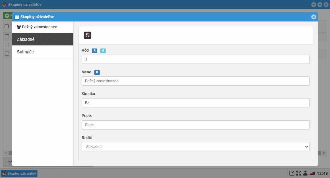Toggle fullscreen using the tray arrows icon
The image size is (330, 178).
pyautogui.click(x=299, y=173)
